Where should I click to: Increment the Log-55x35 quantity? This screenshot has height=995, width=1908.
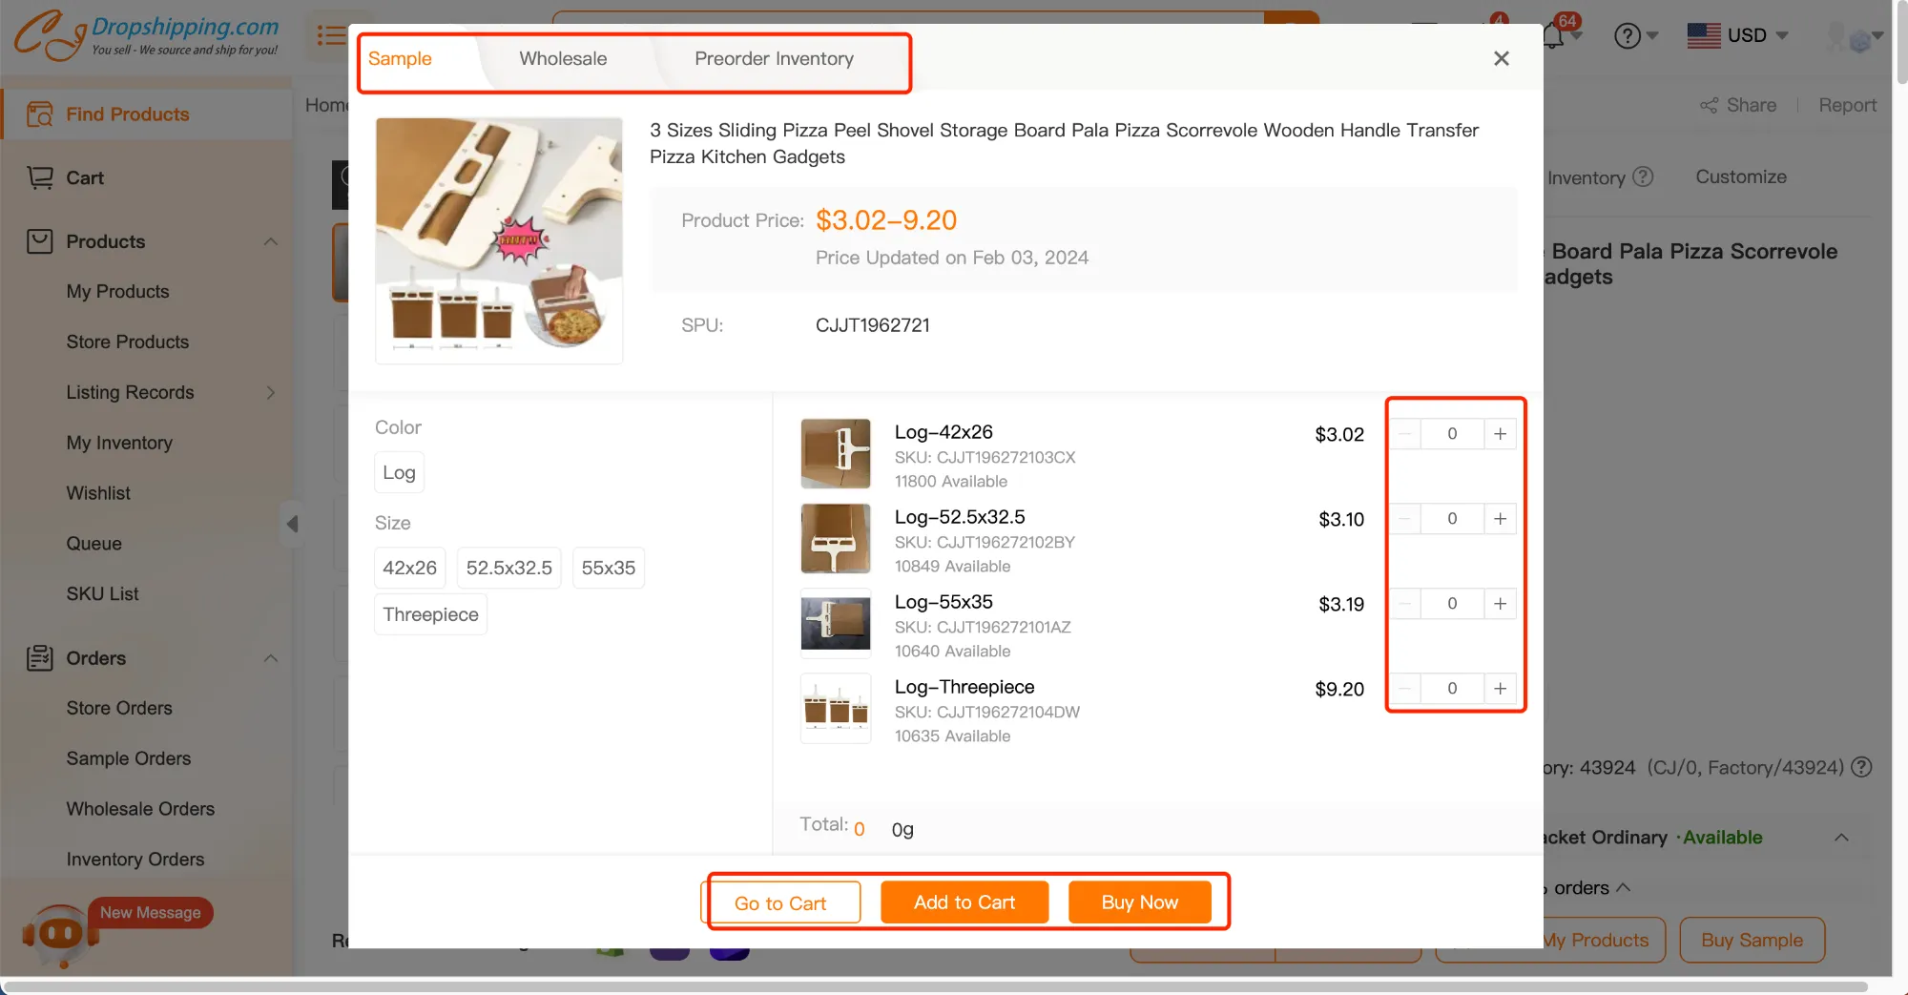(x=1500, y=604)
